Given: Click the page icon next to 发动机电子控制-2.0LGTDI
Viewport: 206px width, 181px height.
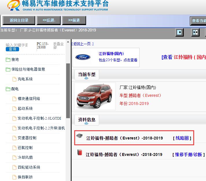Looking at the screenshot, I should click(x=14, y=118).
